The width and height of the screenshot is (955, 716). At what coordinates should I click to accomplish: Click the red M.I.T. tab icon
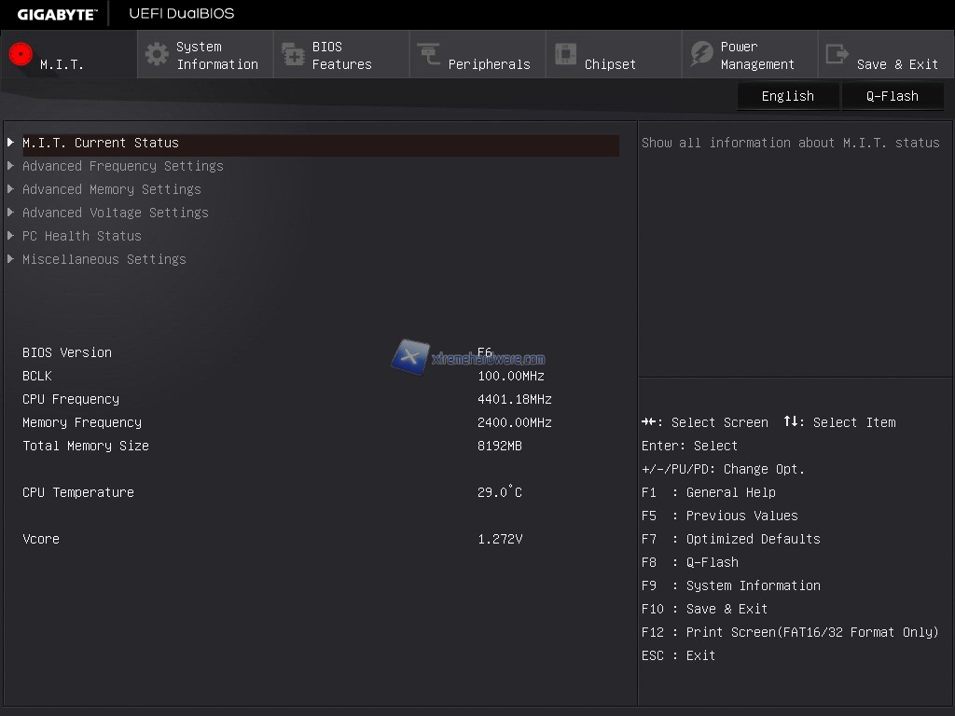coord(21,54)
